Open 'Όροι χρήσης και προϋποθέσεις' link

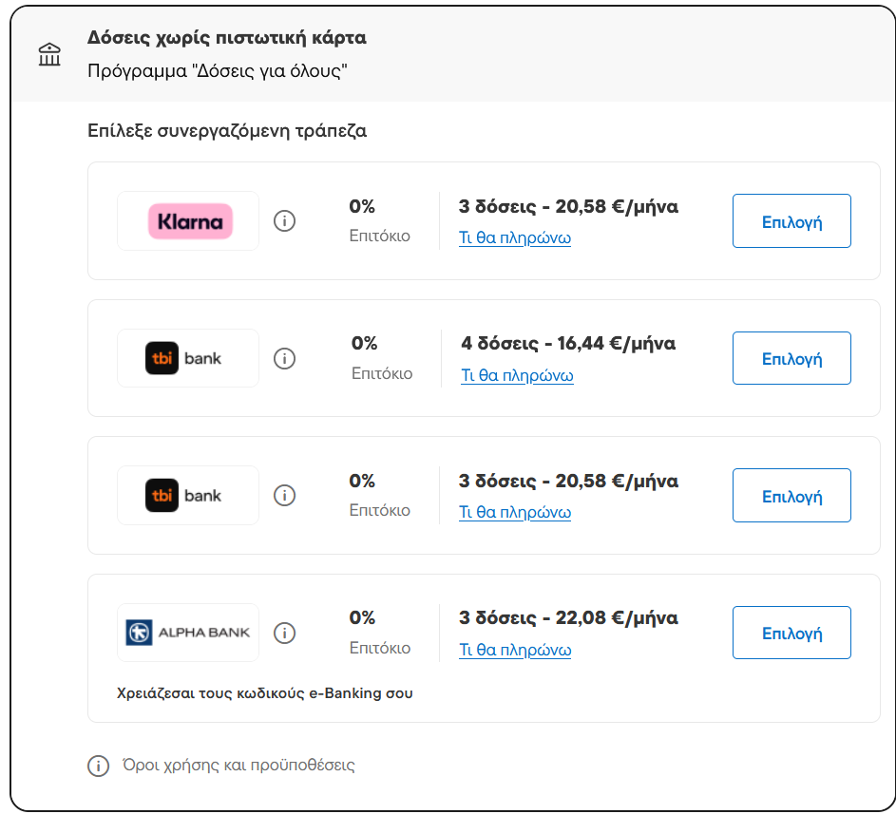[x=238, y=766]
